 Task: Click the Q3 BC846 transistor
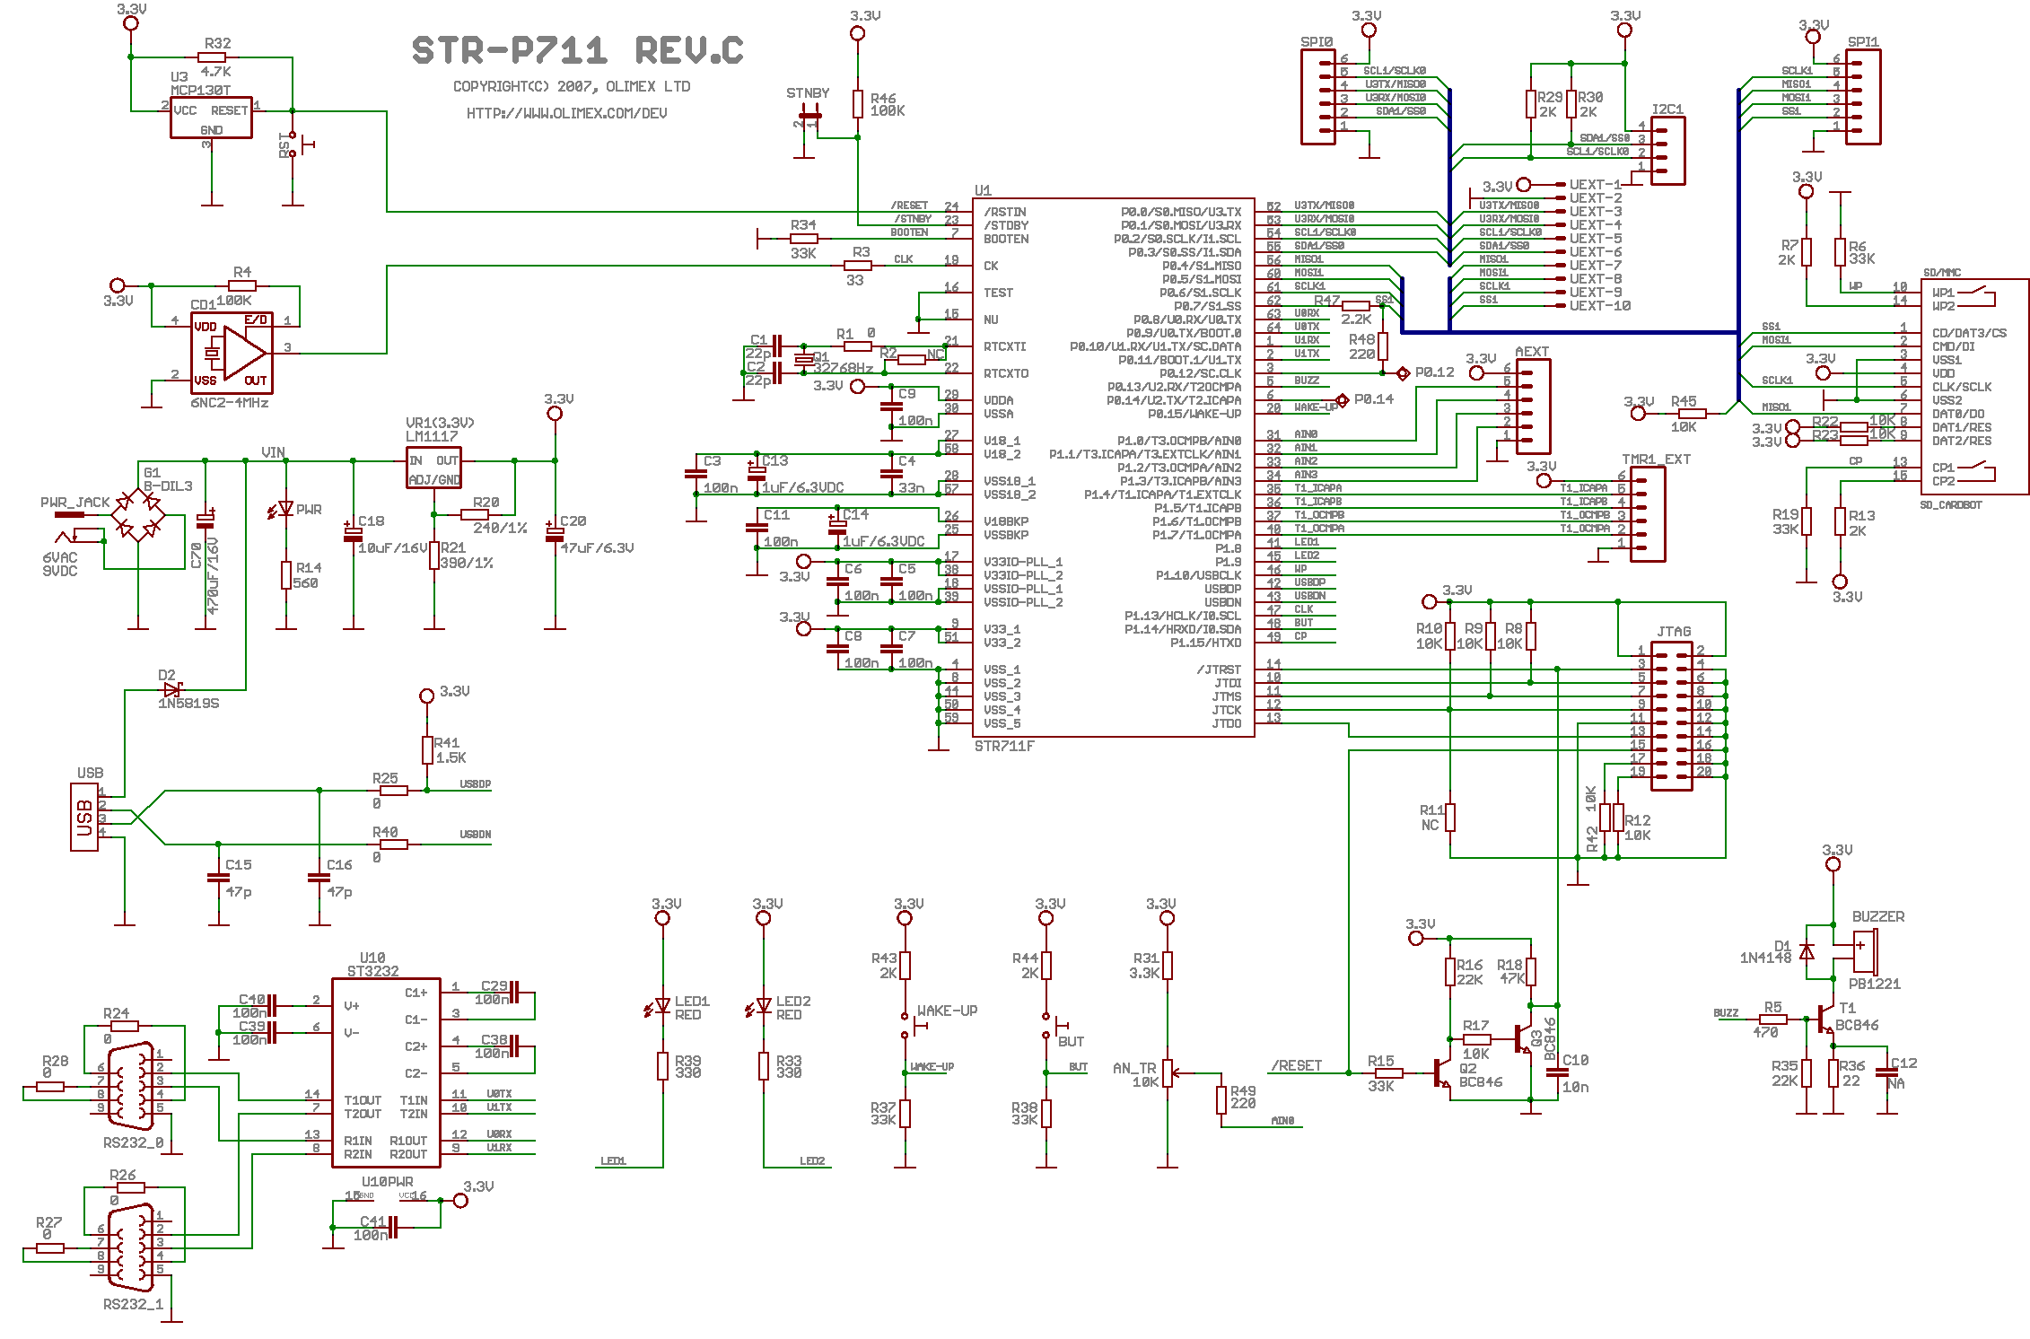tap(1522, 1039)
